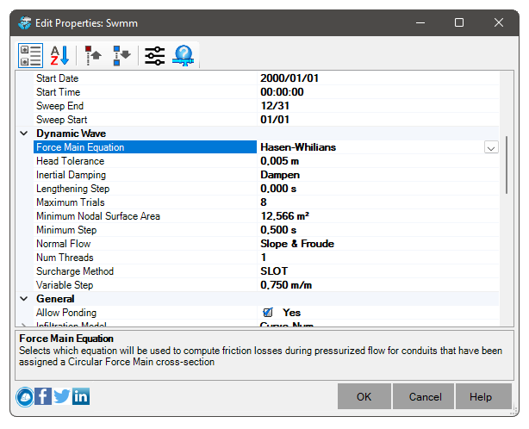Select the Surcharge Method property

pyautogui.click(x=75, y=271)
